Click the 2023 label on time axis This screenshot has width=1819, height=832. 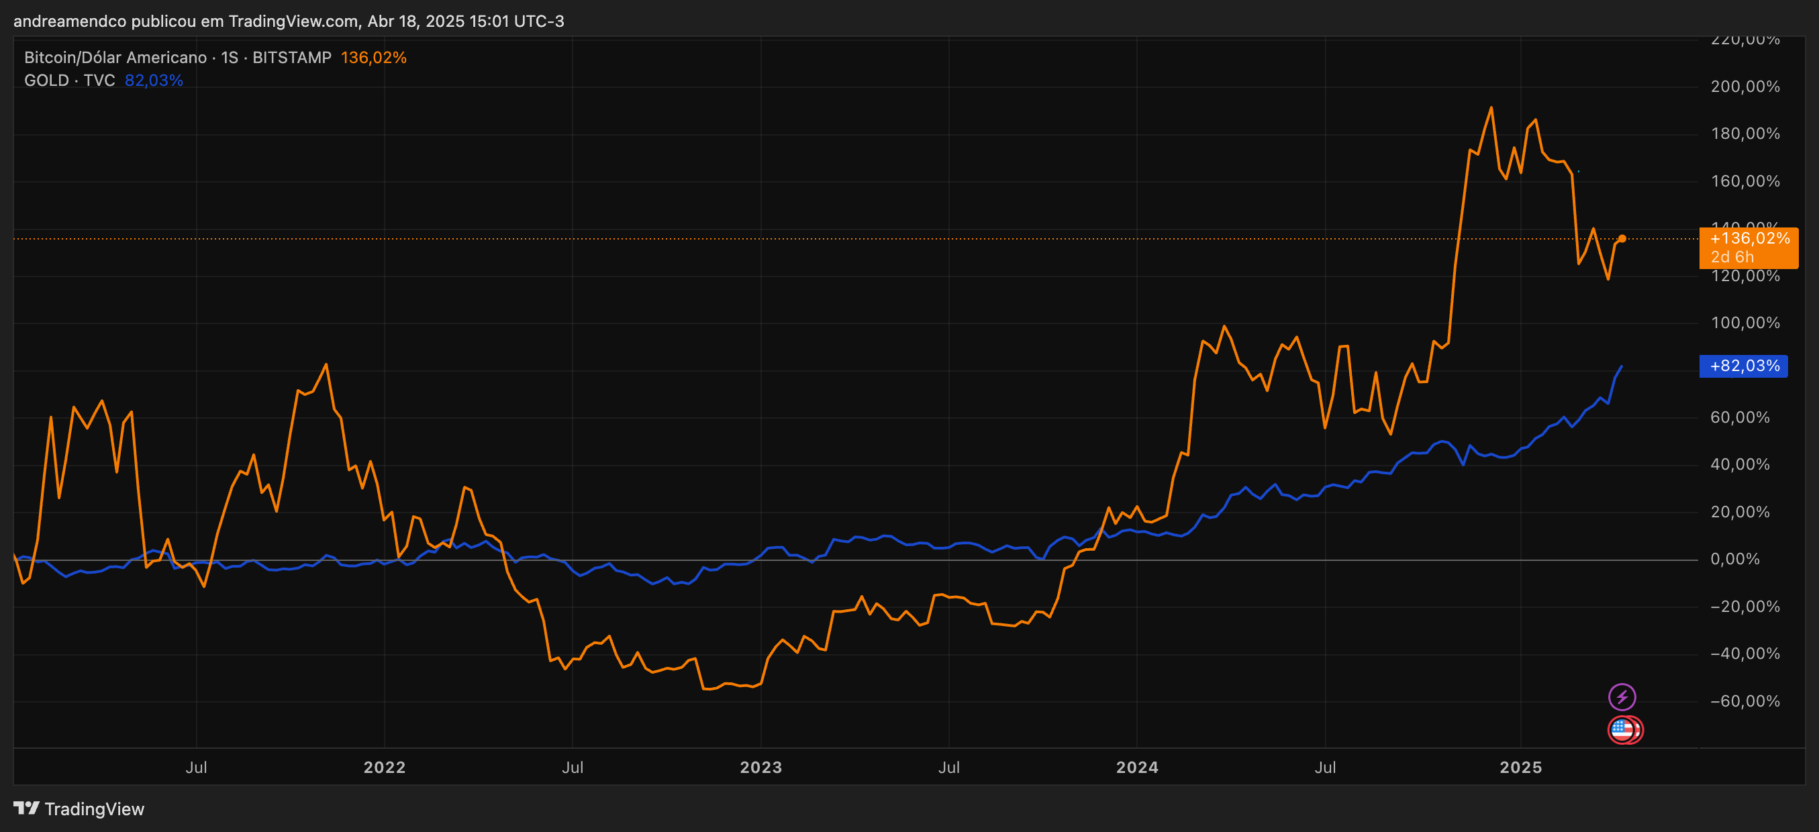coord(760,767)
